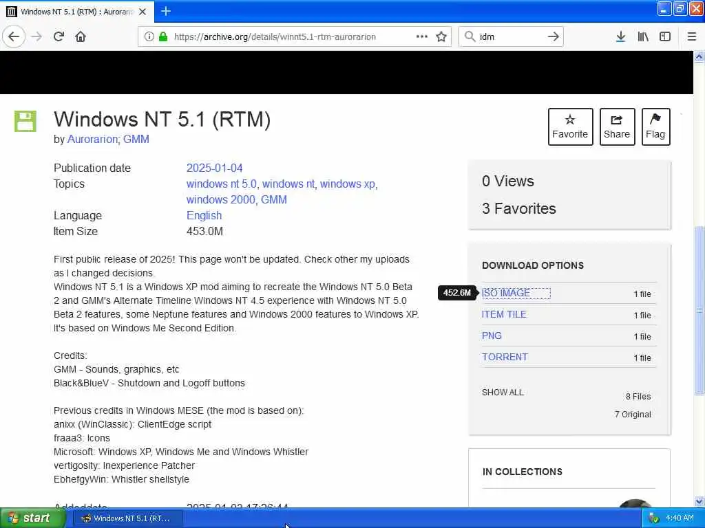Select the English language link
This screenshot has height=528, width=705.
pyautogui.click(x=204, y=215)
